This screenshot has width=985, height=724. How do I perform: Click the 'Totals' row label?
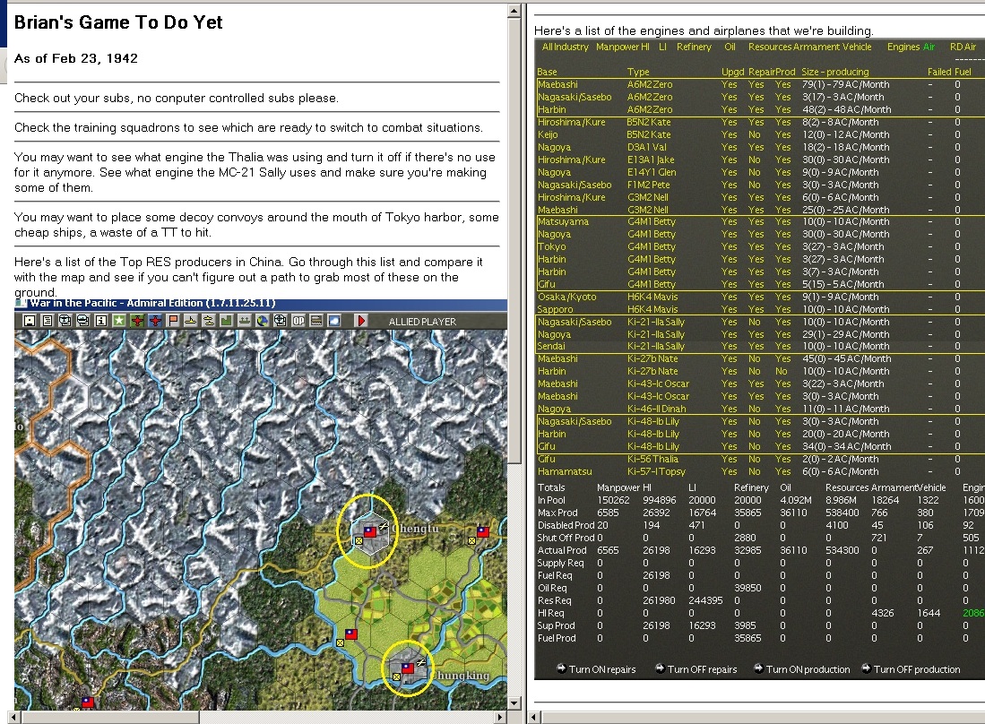551,488
